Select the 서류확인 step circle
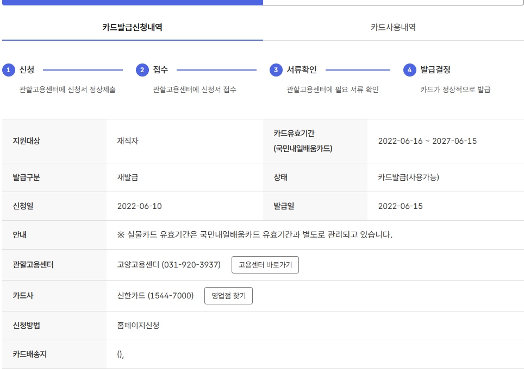The image size is (524, 369). 276,69
